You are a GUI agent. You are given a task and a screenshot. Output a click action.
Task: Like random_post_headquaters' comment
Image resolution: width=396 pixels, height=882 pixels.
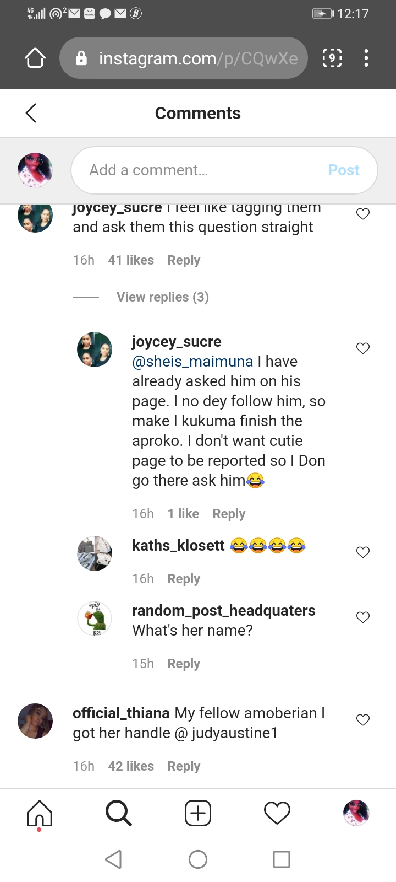363,617
